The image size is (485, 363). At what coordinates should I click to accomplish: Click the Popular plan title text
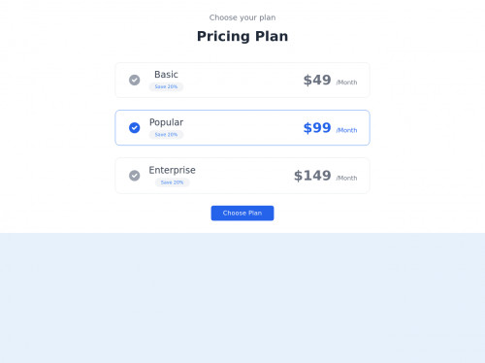(166, 122)
